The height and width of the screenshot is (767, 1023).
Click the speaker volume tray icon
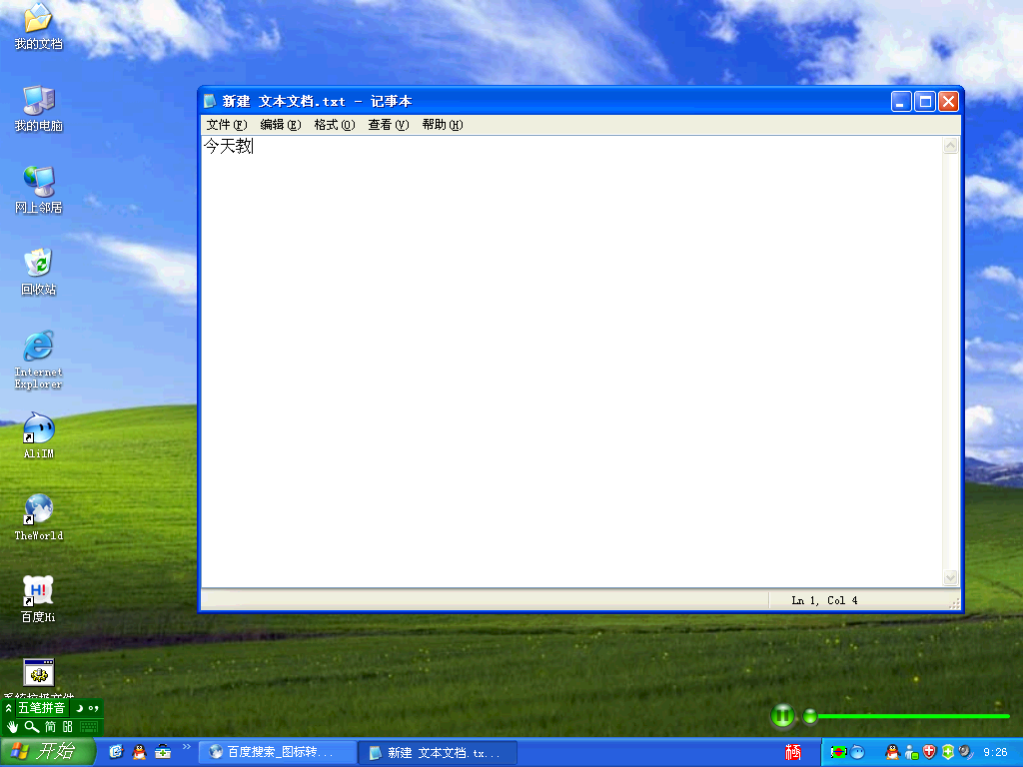(966, 752)
